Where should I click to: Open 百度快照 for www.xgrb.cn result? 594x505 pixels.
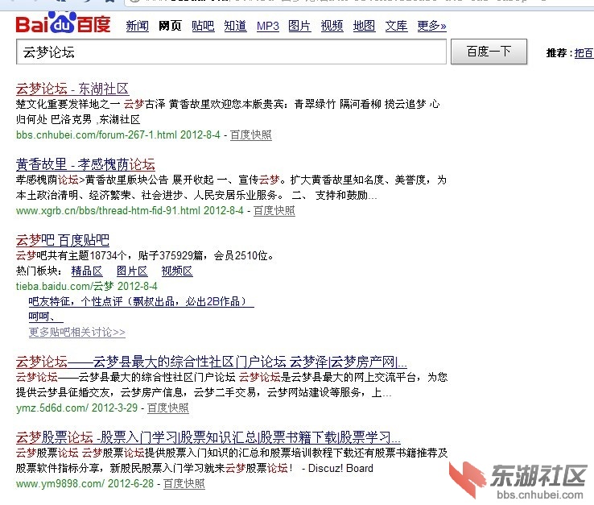point(274,211)
